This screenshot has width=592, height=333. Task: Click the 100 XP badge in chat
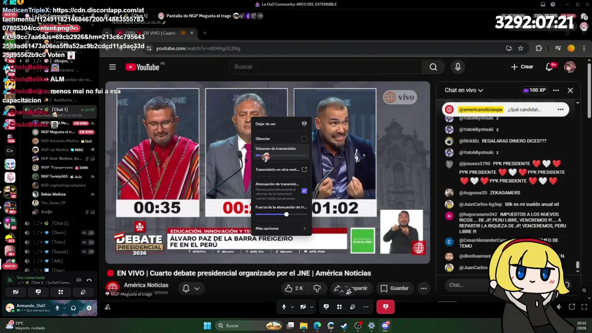534,90
